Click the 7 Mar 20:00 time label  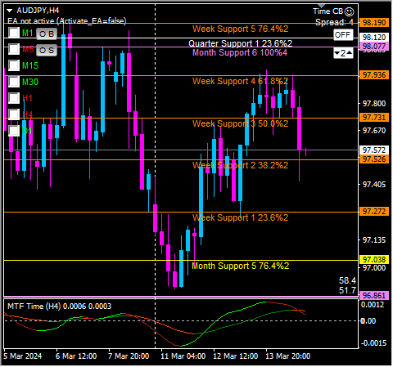point(129,356)
